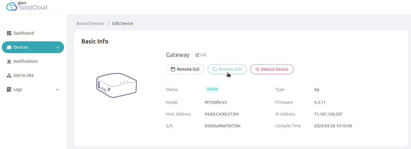Go to Site to Site page

click(x=24, y=75)
